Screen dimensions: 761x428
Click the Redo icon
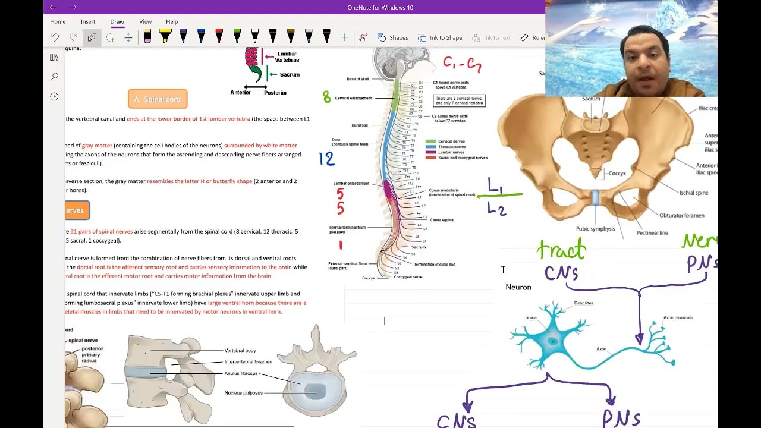(x=73, y=37)
